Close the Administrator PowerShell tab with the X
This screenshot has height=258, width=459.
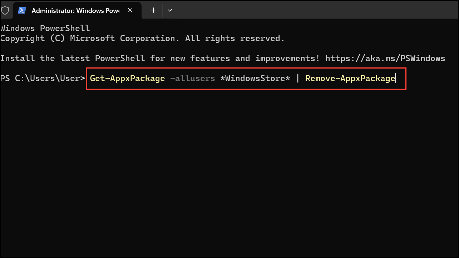(130, 10)
